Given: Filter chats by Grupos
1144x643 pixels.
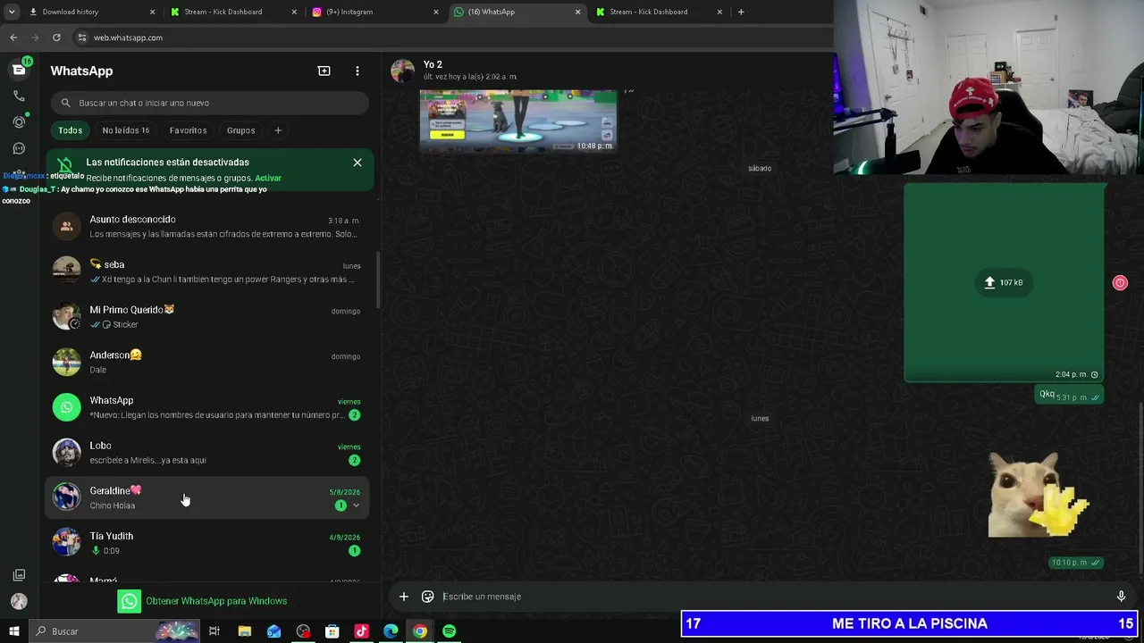Looking at the screenshot, I should [240, 130].
